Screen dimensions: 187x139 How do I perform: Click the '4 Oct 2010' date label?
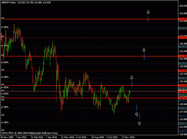point(112,137)
